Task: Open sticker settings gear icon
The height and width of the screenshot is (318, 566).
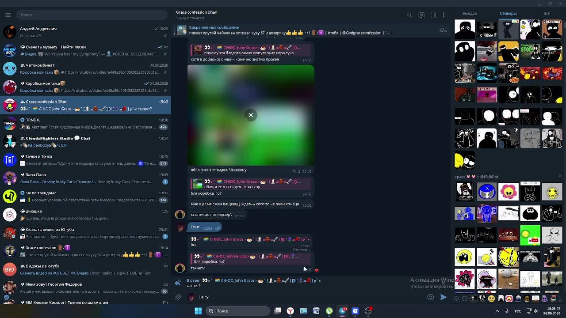Action: click(x=456, y=299)
